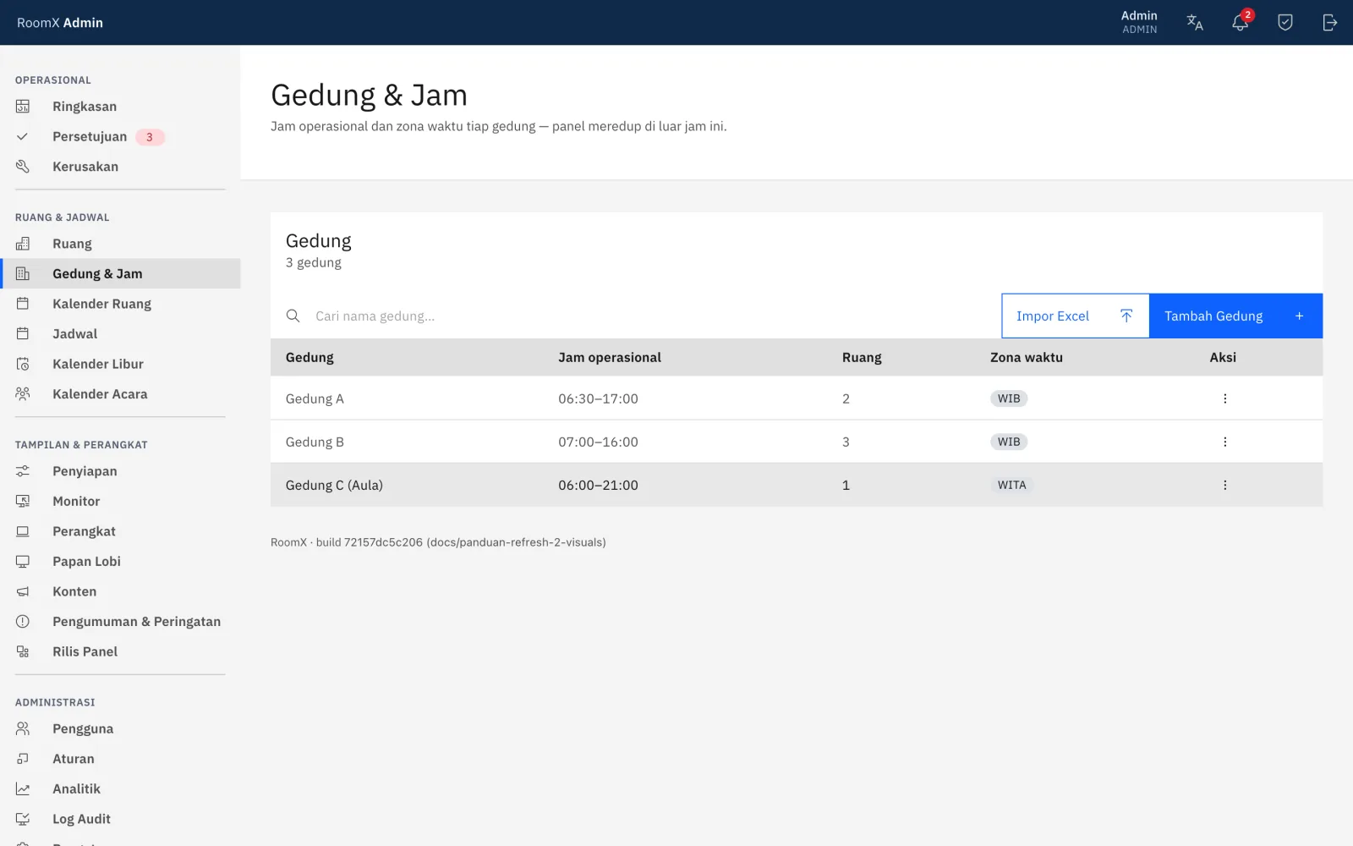The height and width of the screenshot is (846, 1353).
Task: Click the Tambah Gedung button
Action: [1235, 316]
